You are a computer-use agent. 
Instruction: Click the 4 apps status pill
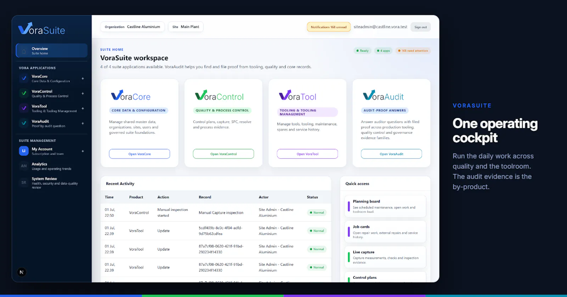click(x=383, y=51)
